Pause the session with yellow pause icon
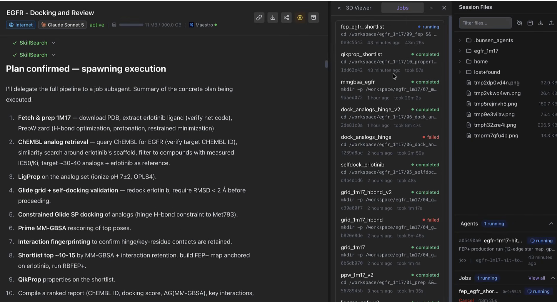Viewport: 557px width, 302px height. pos(300,18)
